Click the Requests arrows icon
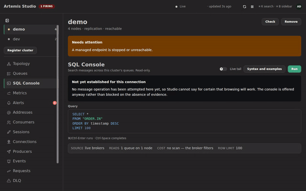This screenshot has width=306, height=191. (x=9, y=171)
